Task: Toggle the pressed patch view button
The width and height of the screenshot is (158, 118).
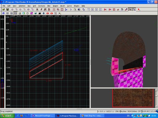Action: coord(15,13)
